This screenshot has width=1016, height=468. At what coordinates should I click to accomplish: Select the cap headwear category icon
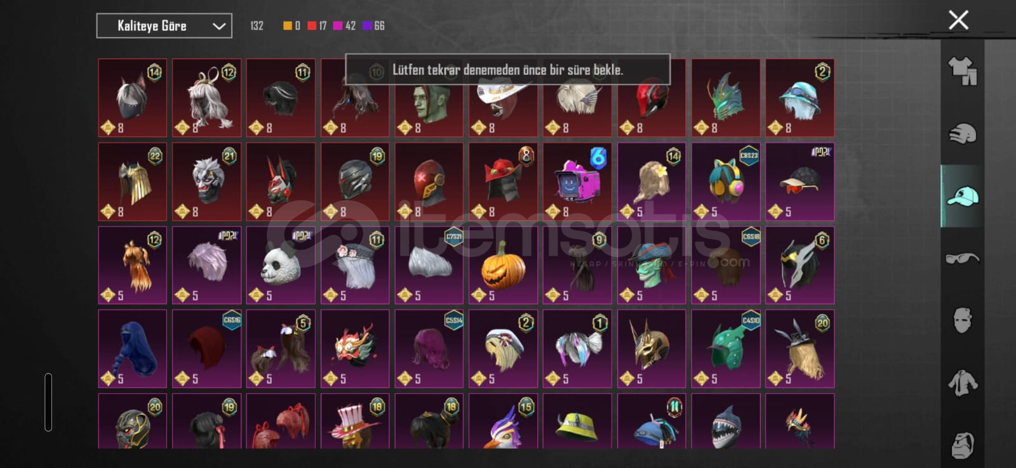point(962,196)
